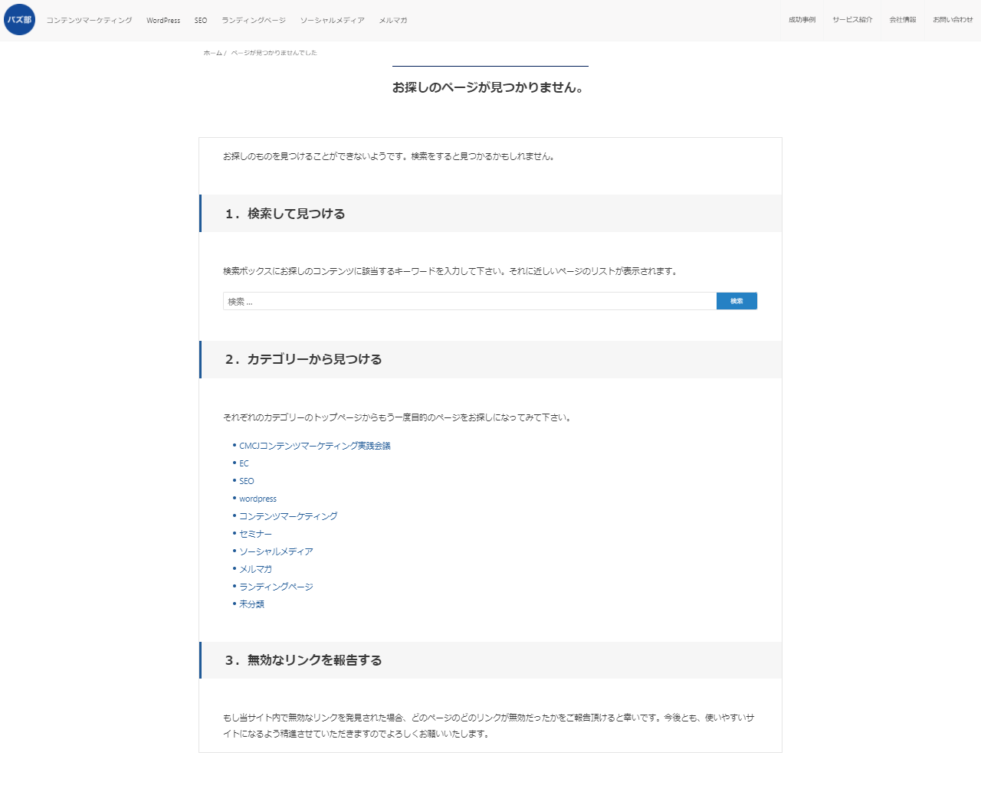The height and width of the screenshot is (795, 981).
Task: Click the title お探しのページが見つかりません。
Action: [x=490, y=87]
